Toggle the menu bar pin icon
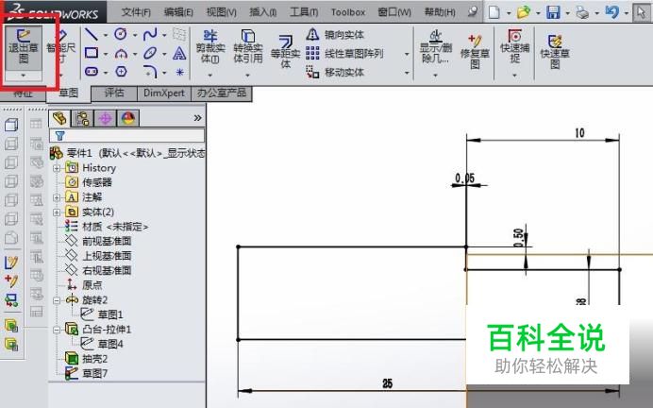 pos(472,11)
